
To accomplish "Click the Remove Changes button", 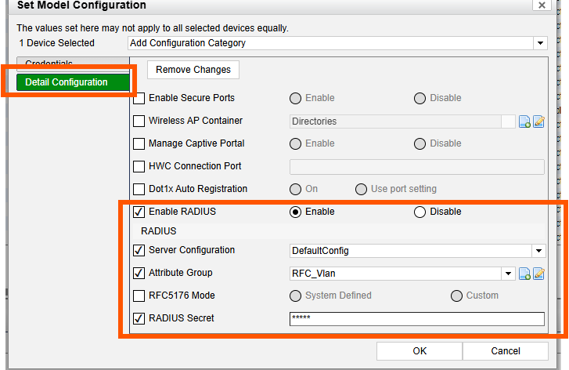I will click(193, 70).
